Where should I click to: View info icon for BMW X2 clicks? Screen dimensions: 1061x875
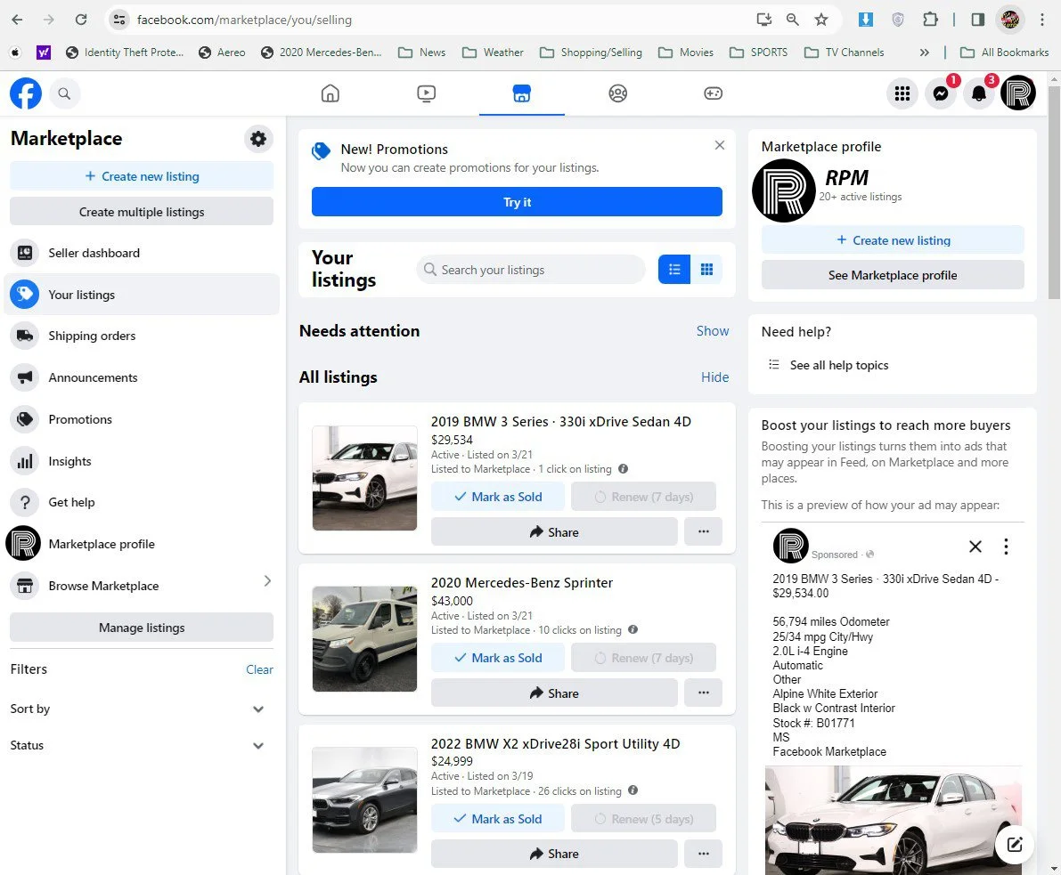pos(633,790)
